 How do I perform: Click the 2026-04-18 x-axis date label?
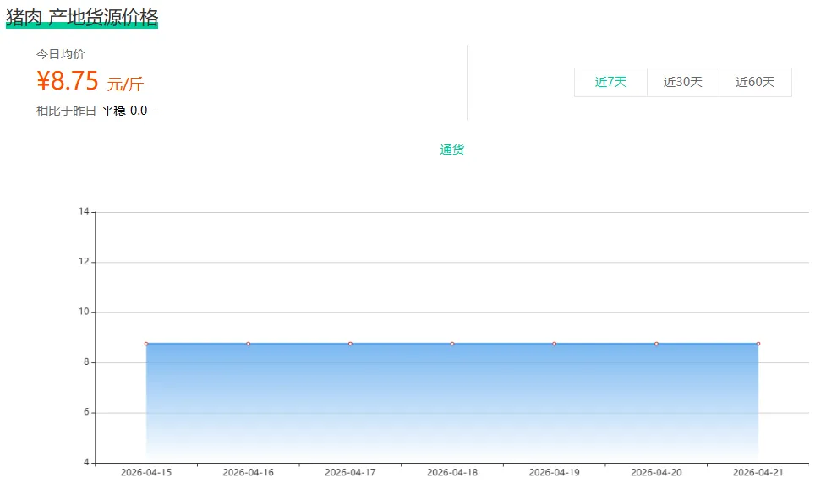pyautogui.click(x=452, y=473)
